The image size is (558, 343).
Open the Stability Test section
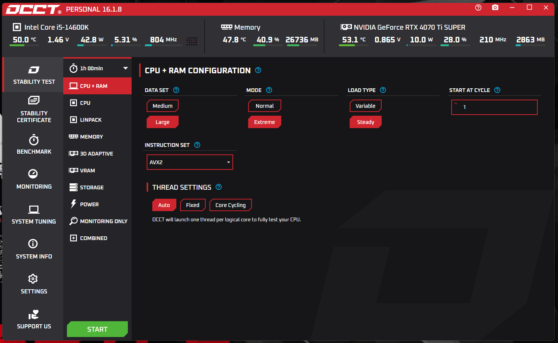tap(33, 75)
